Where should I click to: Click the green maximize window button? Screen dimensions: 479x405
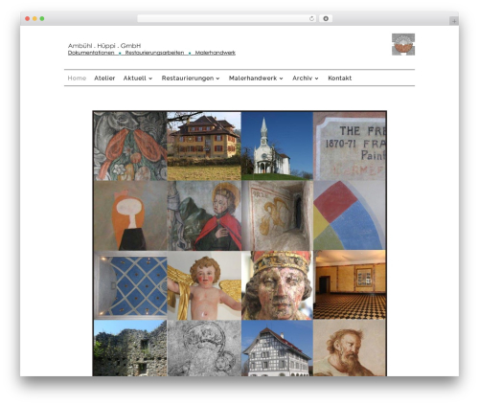point(42,18)
